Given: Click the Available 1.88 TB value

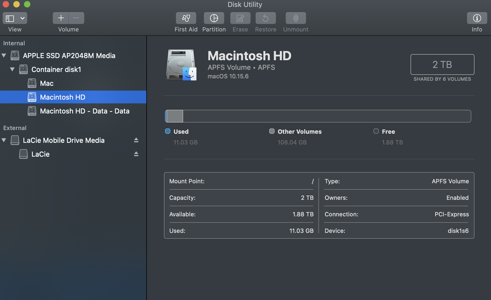Looking at the screenshot, I should tap(303, 214).
